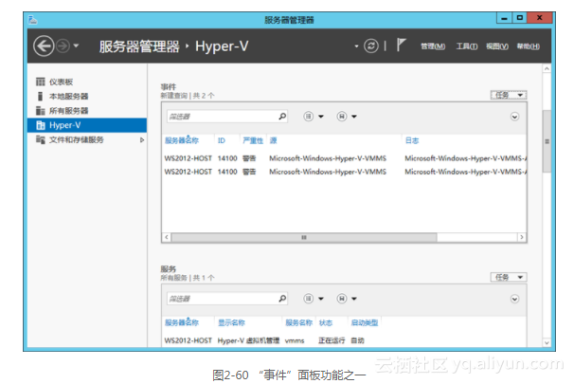Click the main vertical scroll-up arrow
Screen dimensions: 574x384
tap(547, 69)
